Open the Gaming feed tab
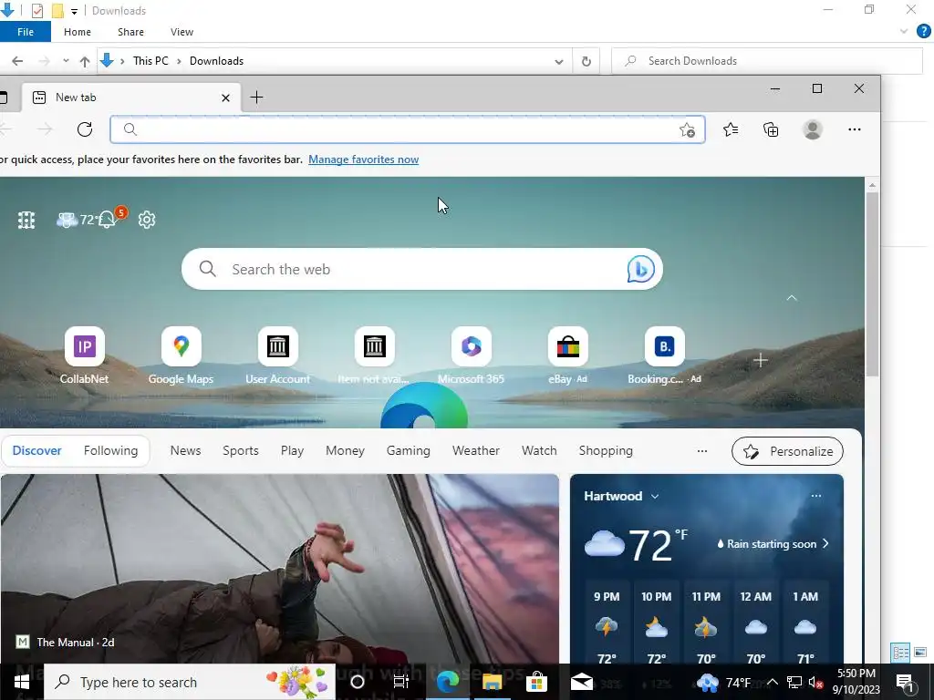 coord(408,450)
